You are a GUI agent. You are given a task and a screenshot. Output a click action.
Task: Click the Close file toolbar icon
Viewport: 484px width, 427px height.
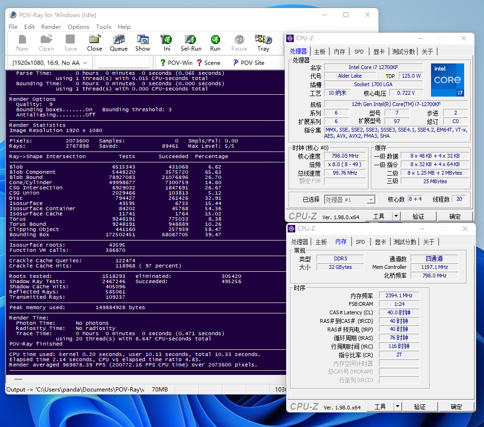click(94, 42)
